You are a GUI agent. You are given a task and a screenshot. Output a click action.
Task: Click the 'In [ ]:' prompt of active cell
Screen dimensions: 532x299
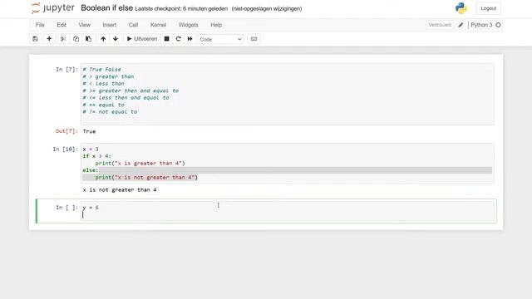point(66,208)
